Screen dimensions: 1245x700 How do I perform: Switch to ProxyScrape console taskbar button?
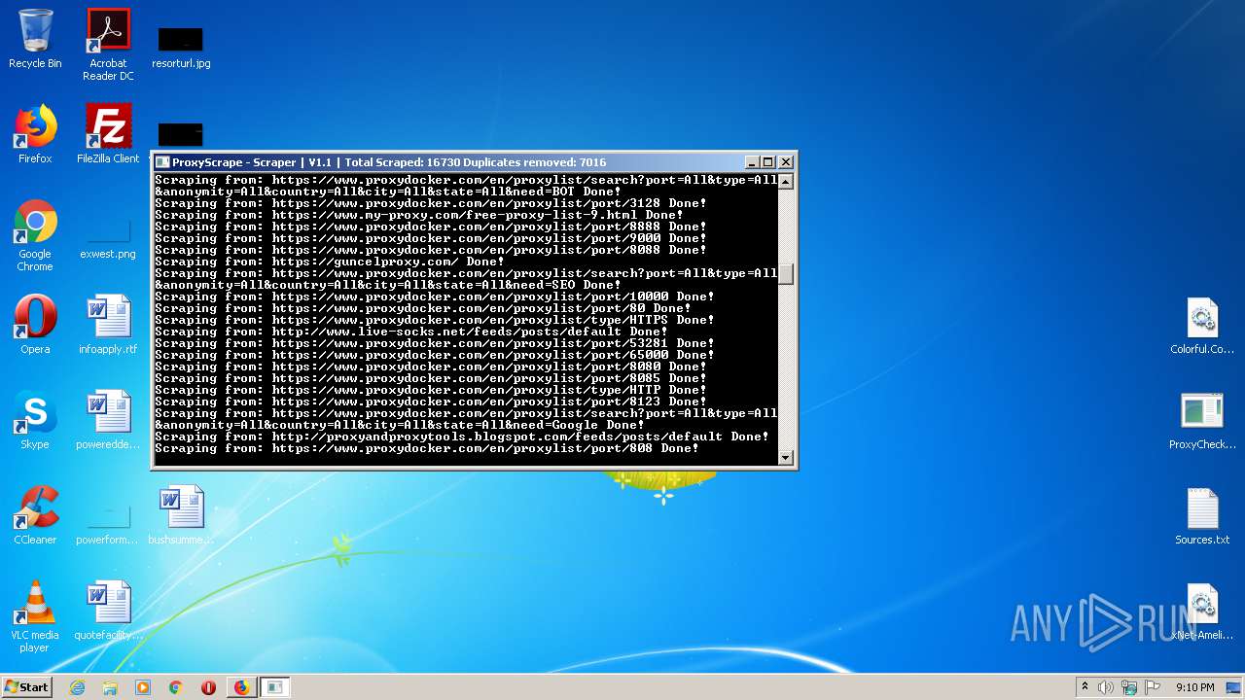pos(275,687)
